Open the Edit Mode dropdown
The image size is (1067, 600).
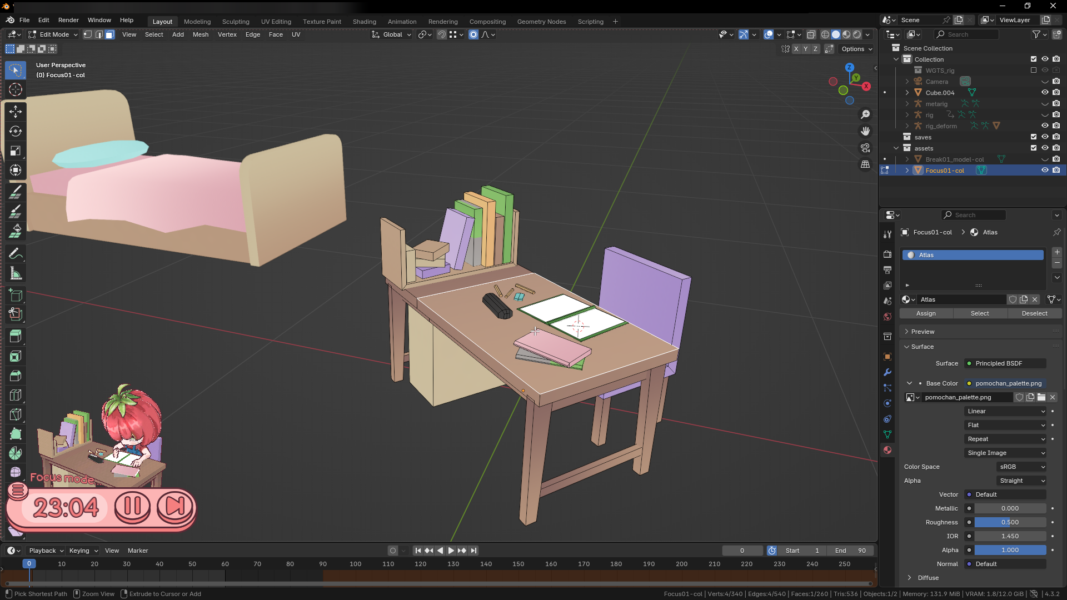click(53, 34)
